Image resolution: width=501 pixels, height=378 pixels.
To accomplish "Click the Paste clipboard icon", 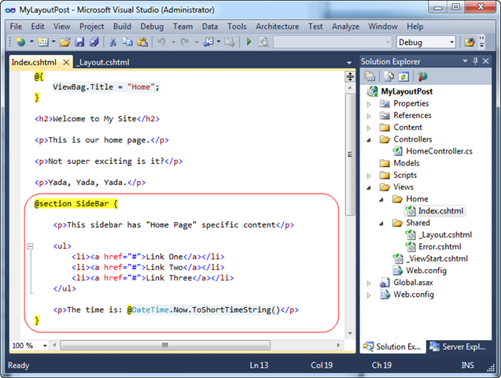I will click(142, 42).
